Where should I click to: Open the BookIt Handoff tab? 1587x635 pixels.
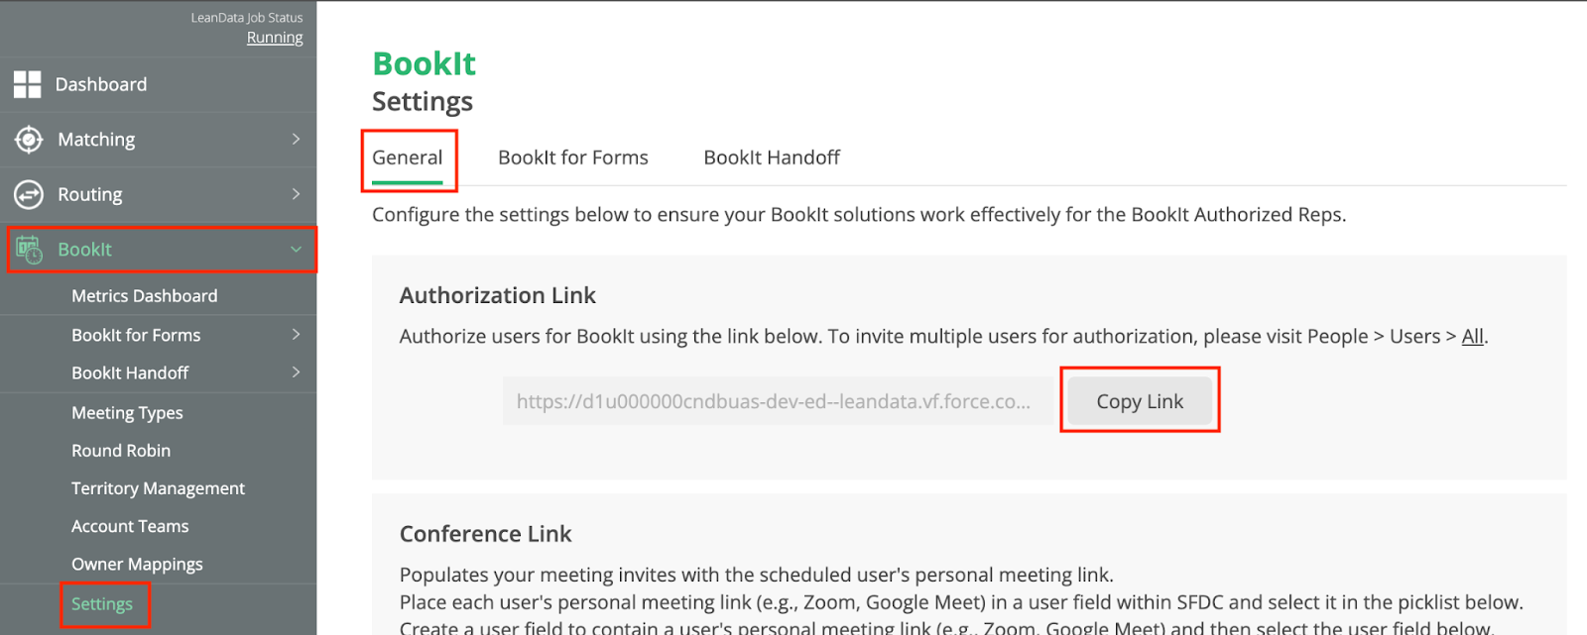tap(771, 158)
